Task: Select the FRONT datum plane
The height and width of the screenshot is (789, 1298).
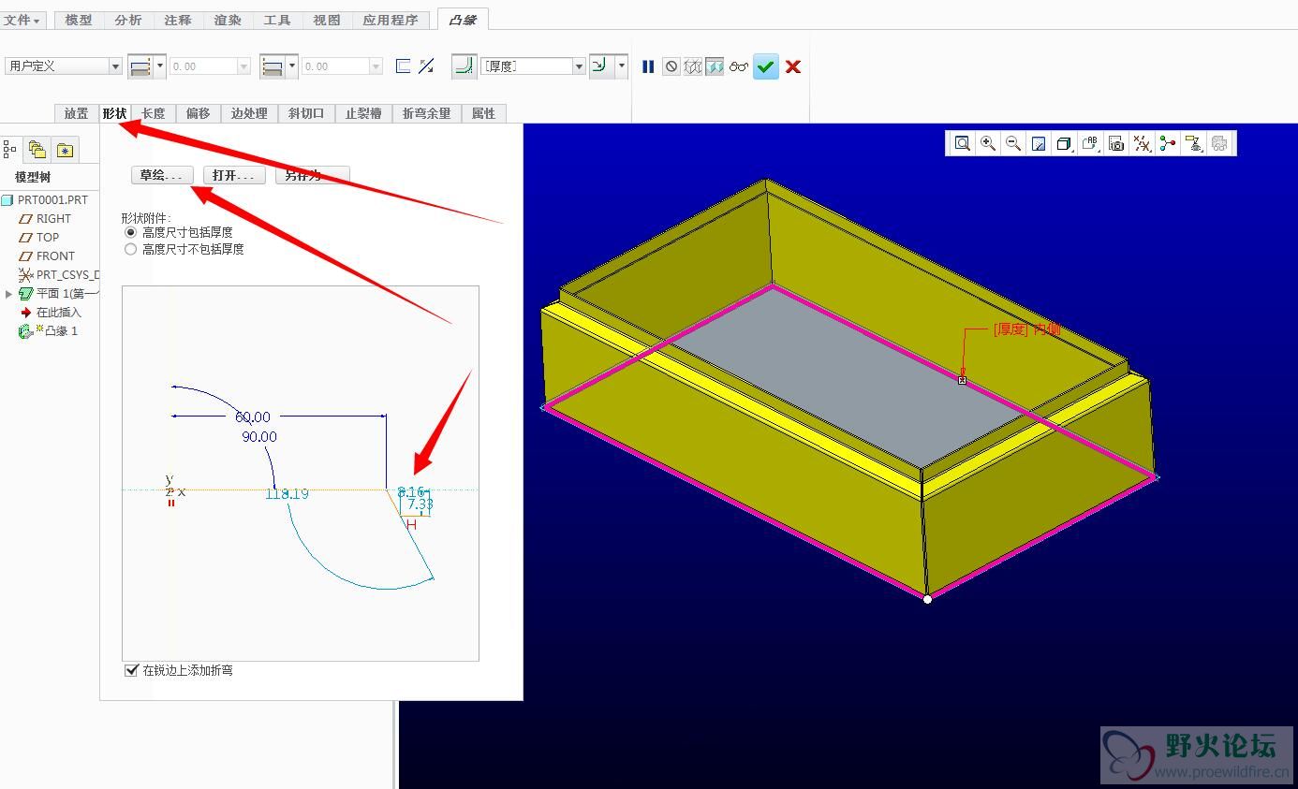Action: point(55,256)
